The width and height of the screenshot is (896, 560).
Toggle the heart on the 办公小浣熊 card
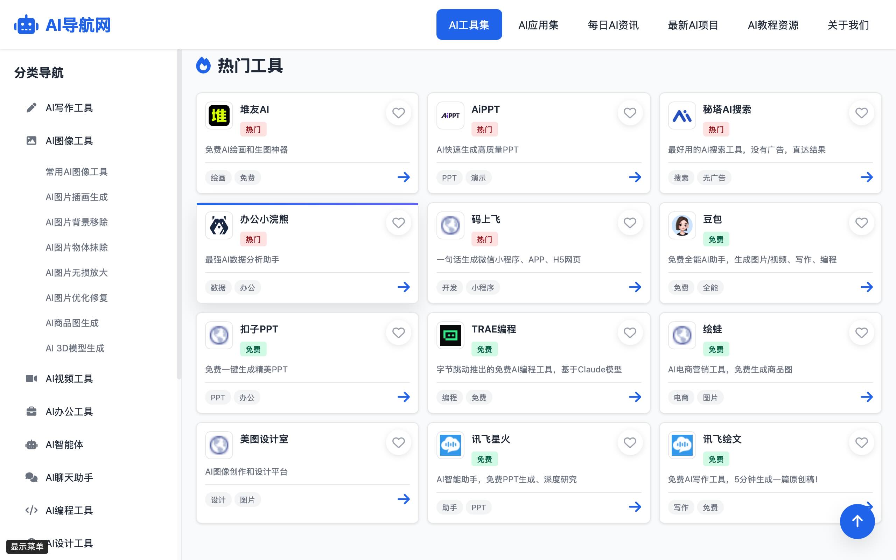[x=399, y=223]
